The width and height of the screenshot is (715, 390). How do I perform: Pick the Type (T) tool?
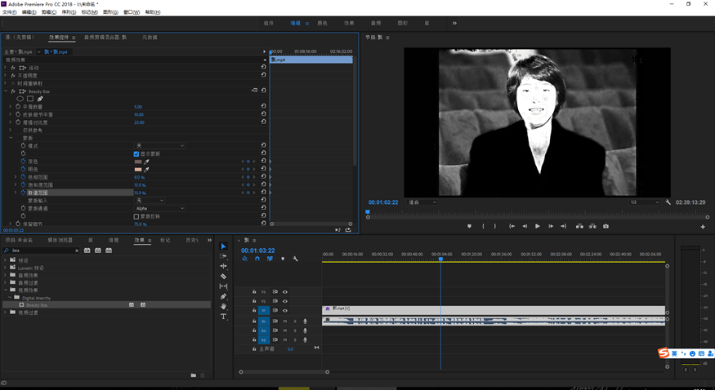pos(223,317)
